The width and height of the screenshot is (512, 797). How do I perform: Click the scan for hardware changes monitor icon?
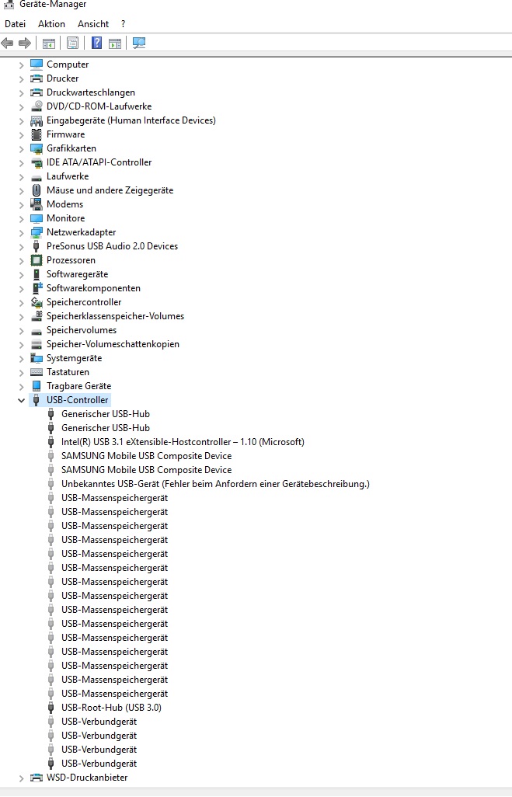click(x=139, y=44)
